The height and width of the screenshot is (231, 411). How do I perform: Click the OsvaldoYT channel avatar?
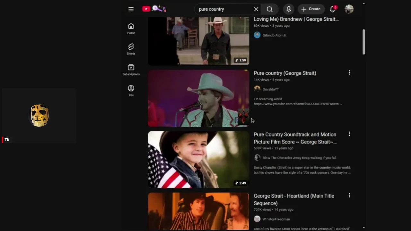click(x=257, y=89)
